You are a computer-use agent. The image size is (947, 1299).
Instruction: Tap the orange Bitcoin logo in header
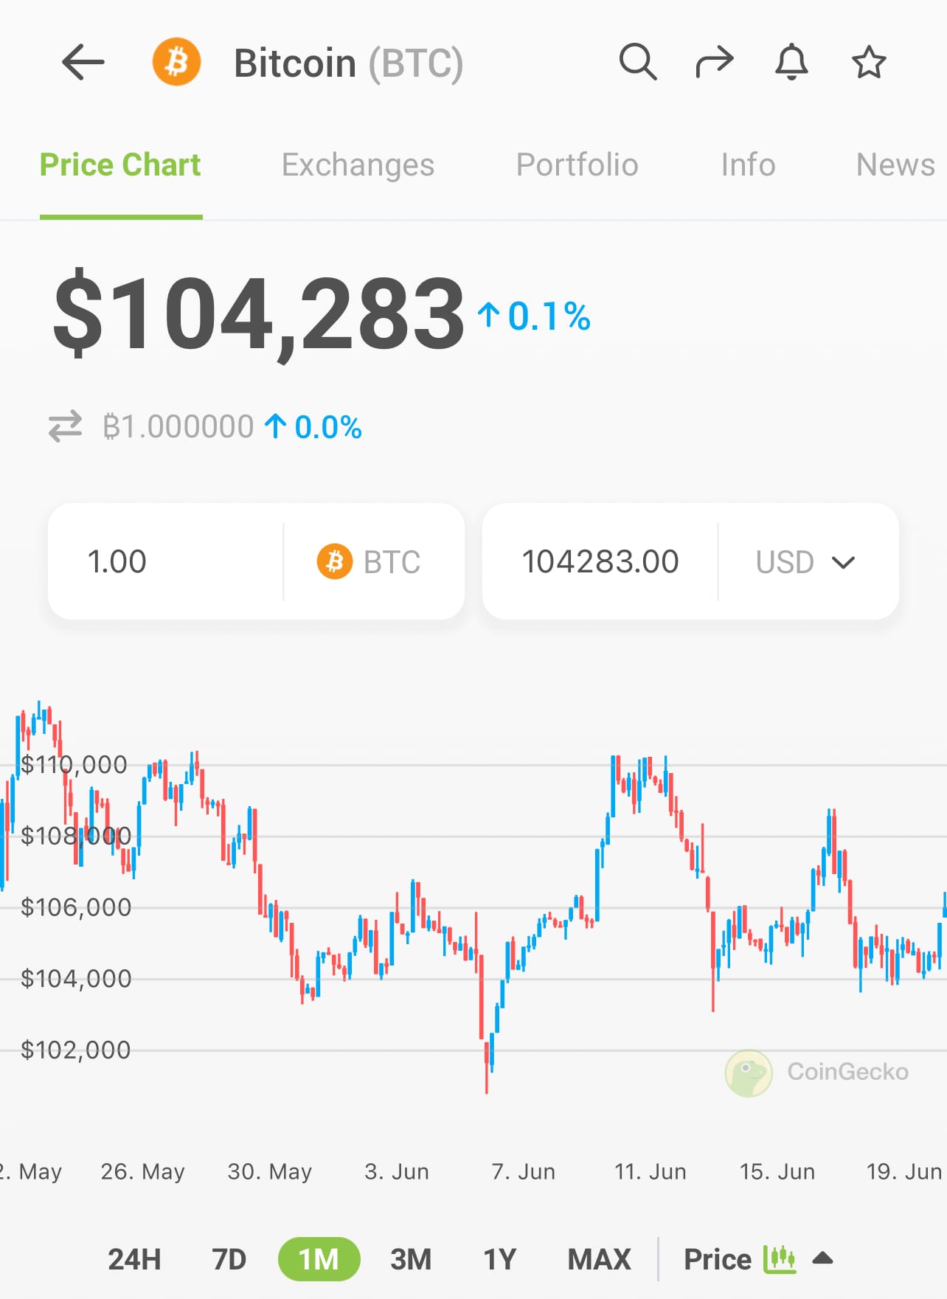176,62
